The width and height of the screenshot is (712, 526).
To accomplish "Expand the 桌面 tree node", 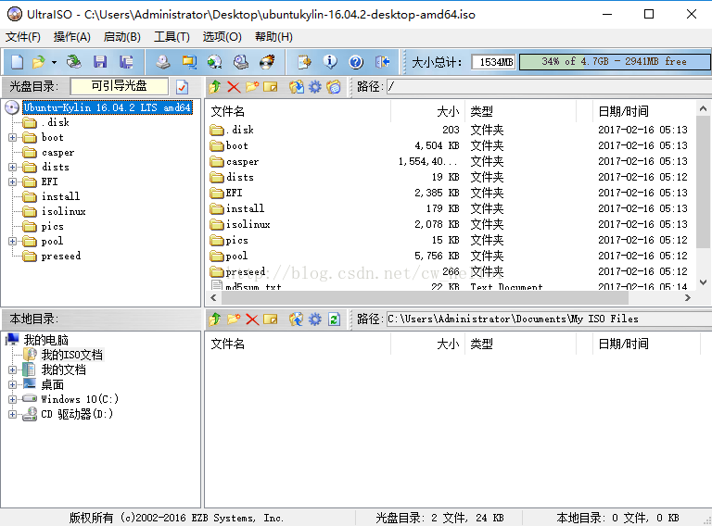I will tap(13, 384).
